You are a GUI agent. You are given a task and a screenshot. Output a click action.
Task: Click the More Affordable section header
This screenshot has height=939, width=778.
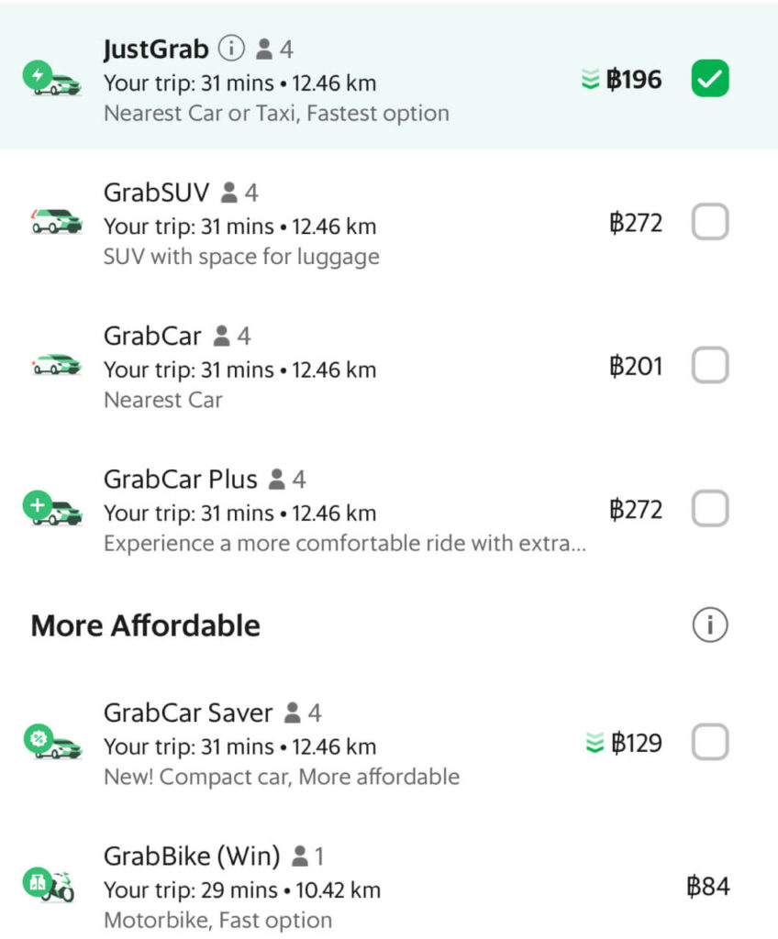(x=146, y=625)
